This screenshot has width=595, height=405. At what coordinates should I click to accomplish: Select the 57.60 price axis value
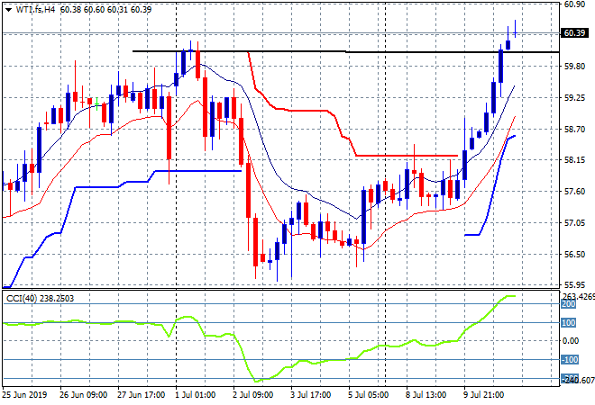[x=574, y=192]
